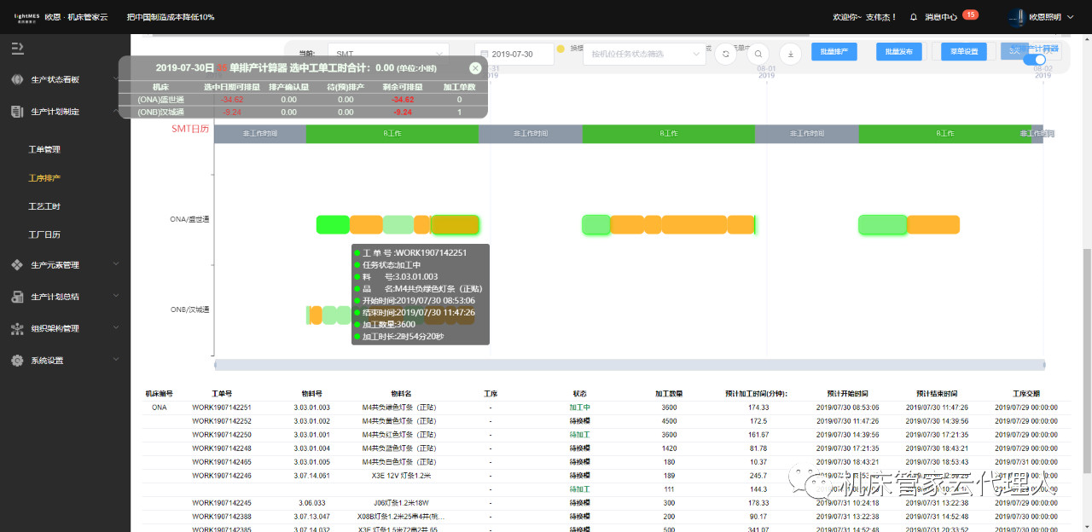The image size is (1092, 532).
Task: Click the 组织架构管理 sidebar icon
Action: pos(17,328)
